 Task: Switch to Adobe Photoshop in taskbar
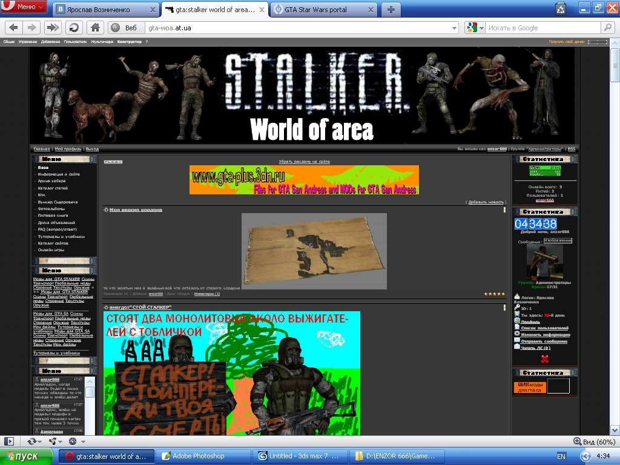[x=202, y=457]
